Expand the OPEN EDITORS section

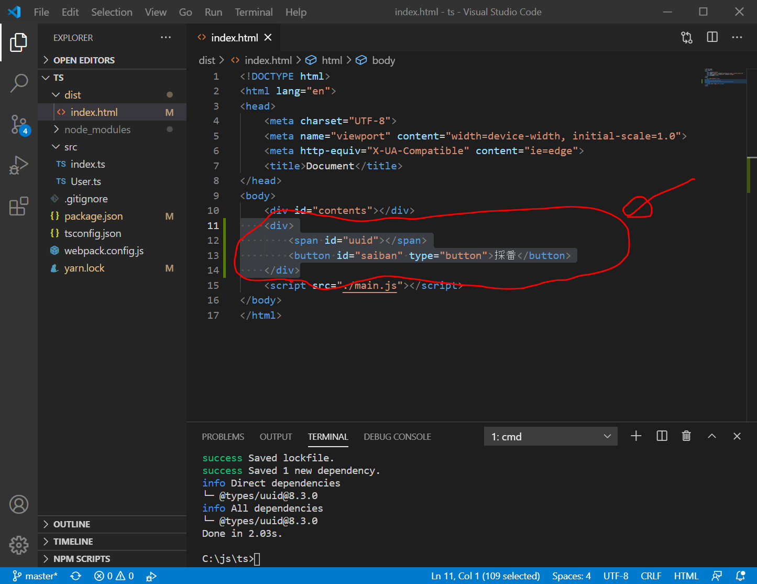point(112,60)
